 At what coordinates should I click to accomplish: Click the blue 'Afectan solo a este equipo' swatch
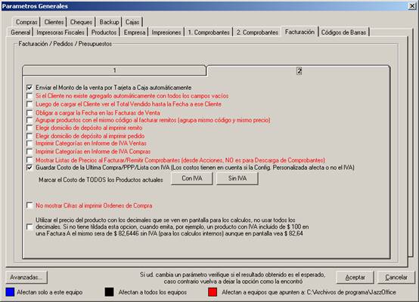coord(10,292)
